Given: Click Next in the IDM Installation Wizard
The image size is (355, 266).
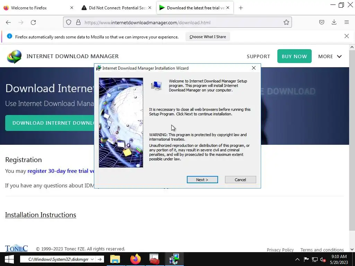Looking at the screenshot, I should click(x=202, y=180).
